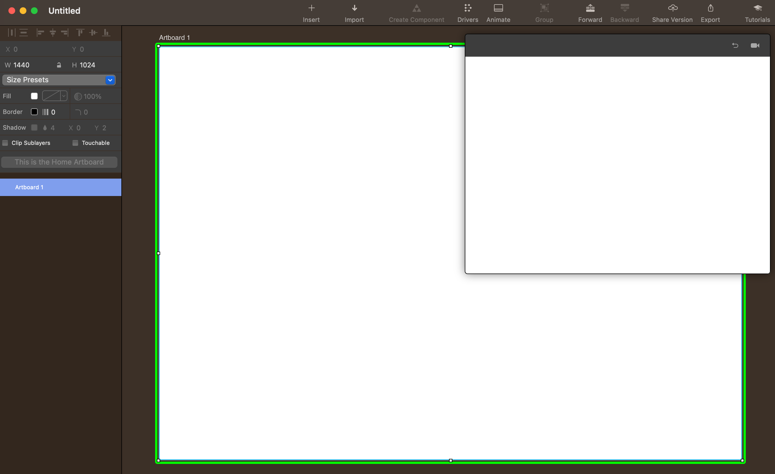This screenshot has width=775, height=474.
Task: Click the Artboard 1 label on canvas
Action: click(x=174, y=38)
